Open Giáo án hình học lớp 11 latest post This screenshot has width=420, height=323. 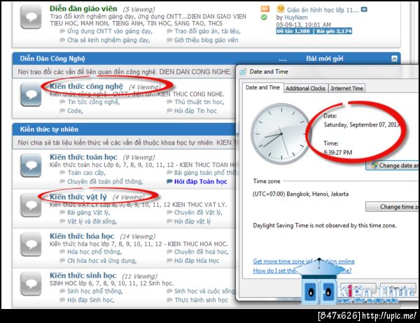click(323, 10)
